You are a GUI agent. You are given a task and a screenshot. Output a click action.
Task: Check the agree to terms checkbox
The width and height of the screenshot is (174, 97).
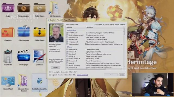point(50,75)
